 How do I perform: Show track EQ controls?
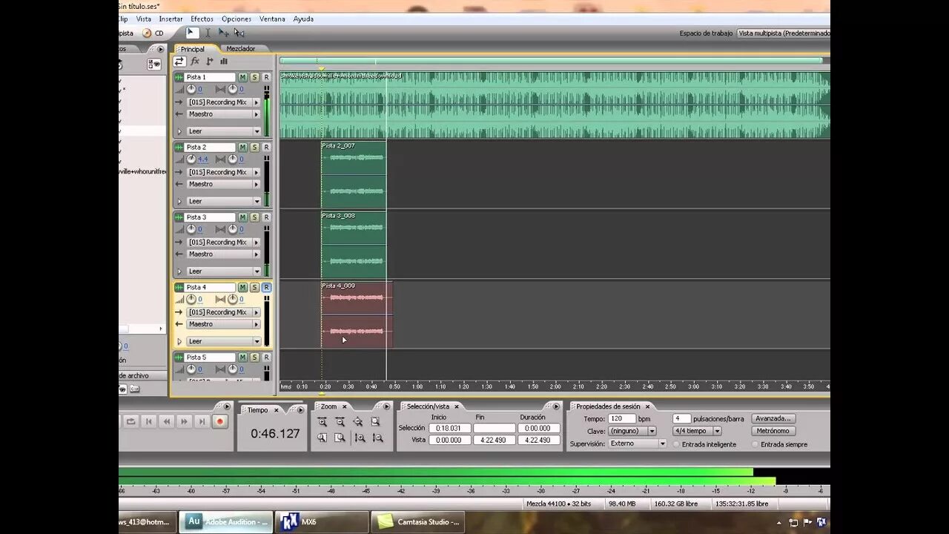pos(224,62)
